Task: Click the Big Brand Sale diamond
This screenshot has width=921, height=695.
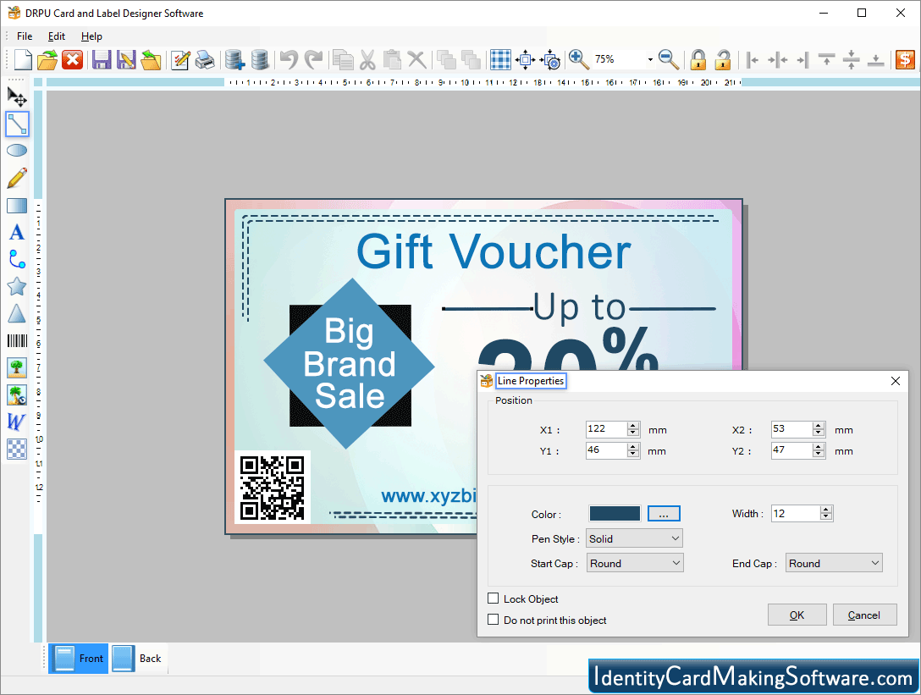Action: click(350, 364)
